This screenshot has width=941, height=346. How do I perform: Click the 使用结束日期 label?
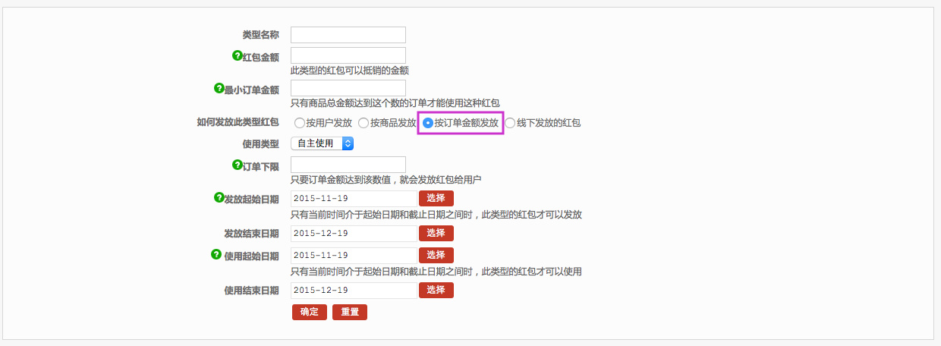tap(251, 290)
